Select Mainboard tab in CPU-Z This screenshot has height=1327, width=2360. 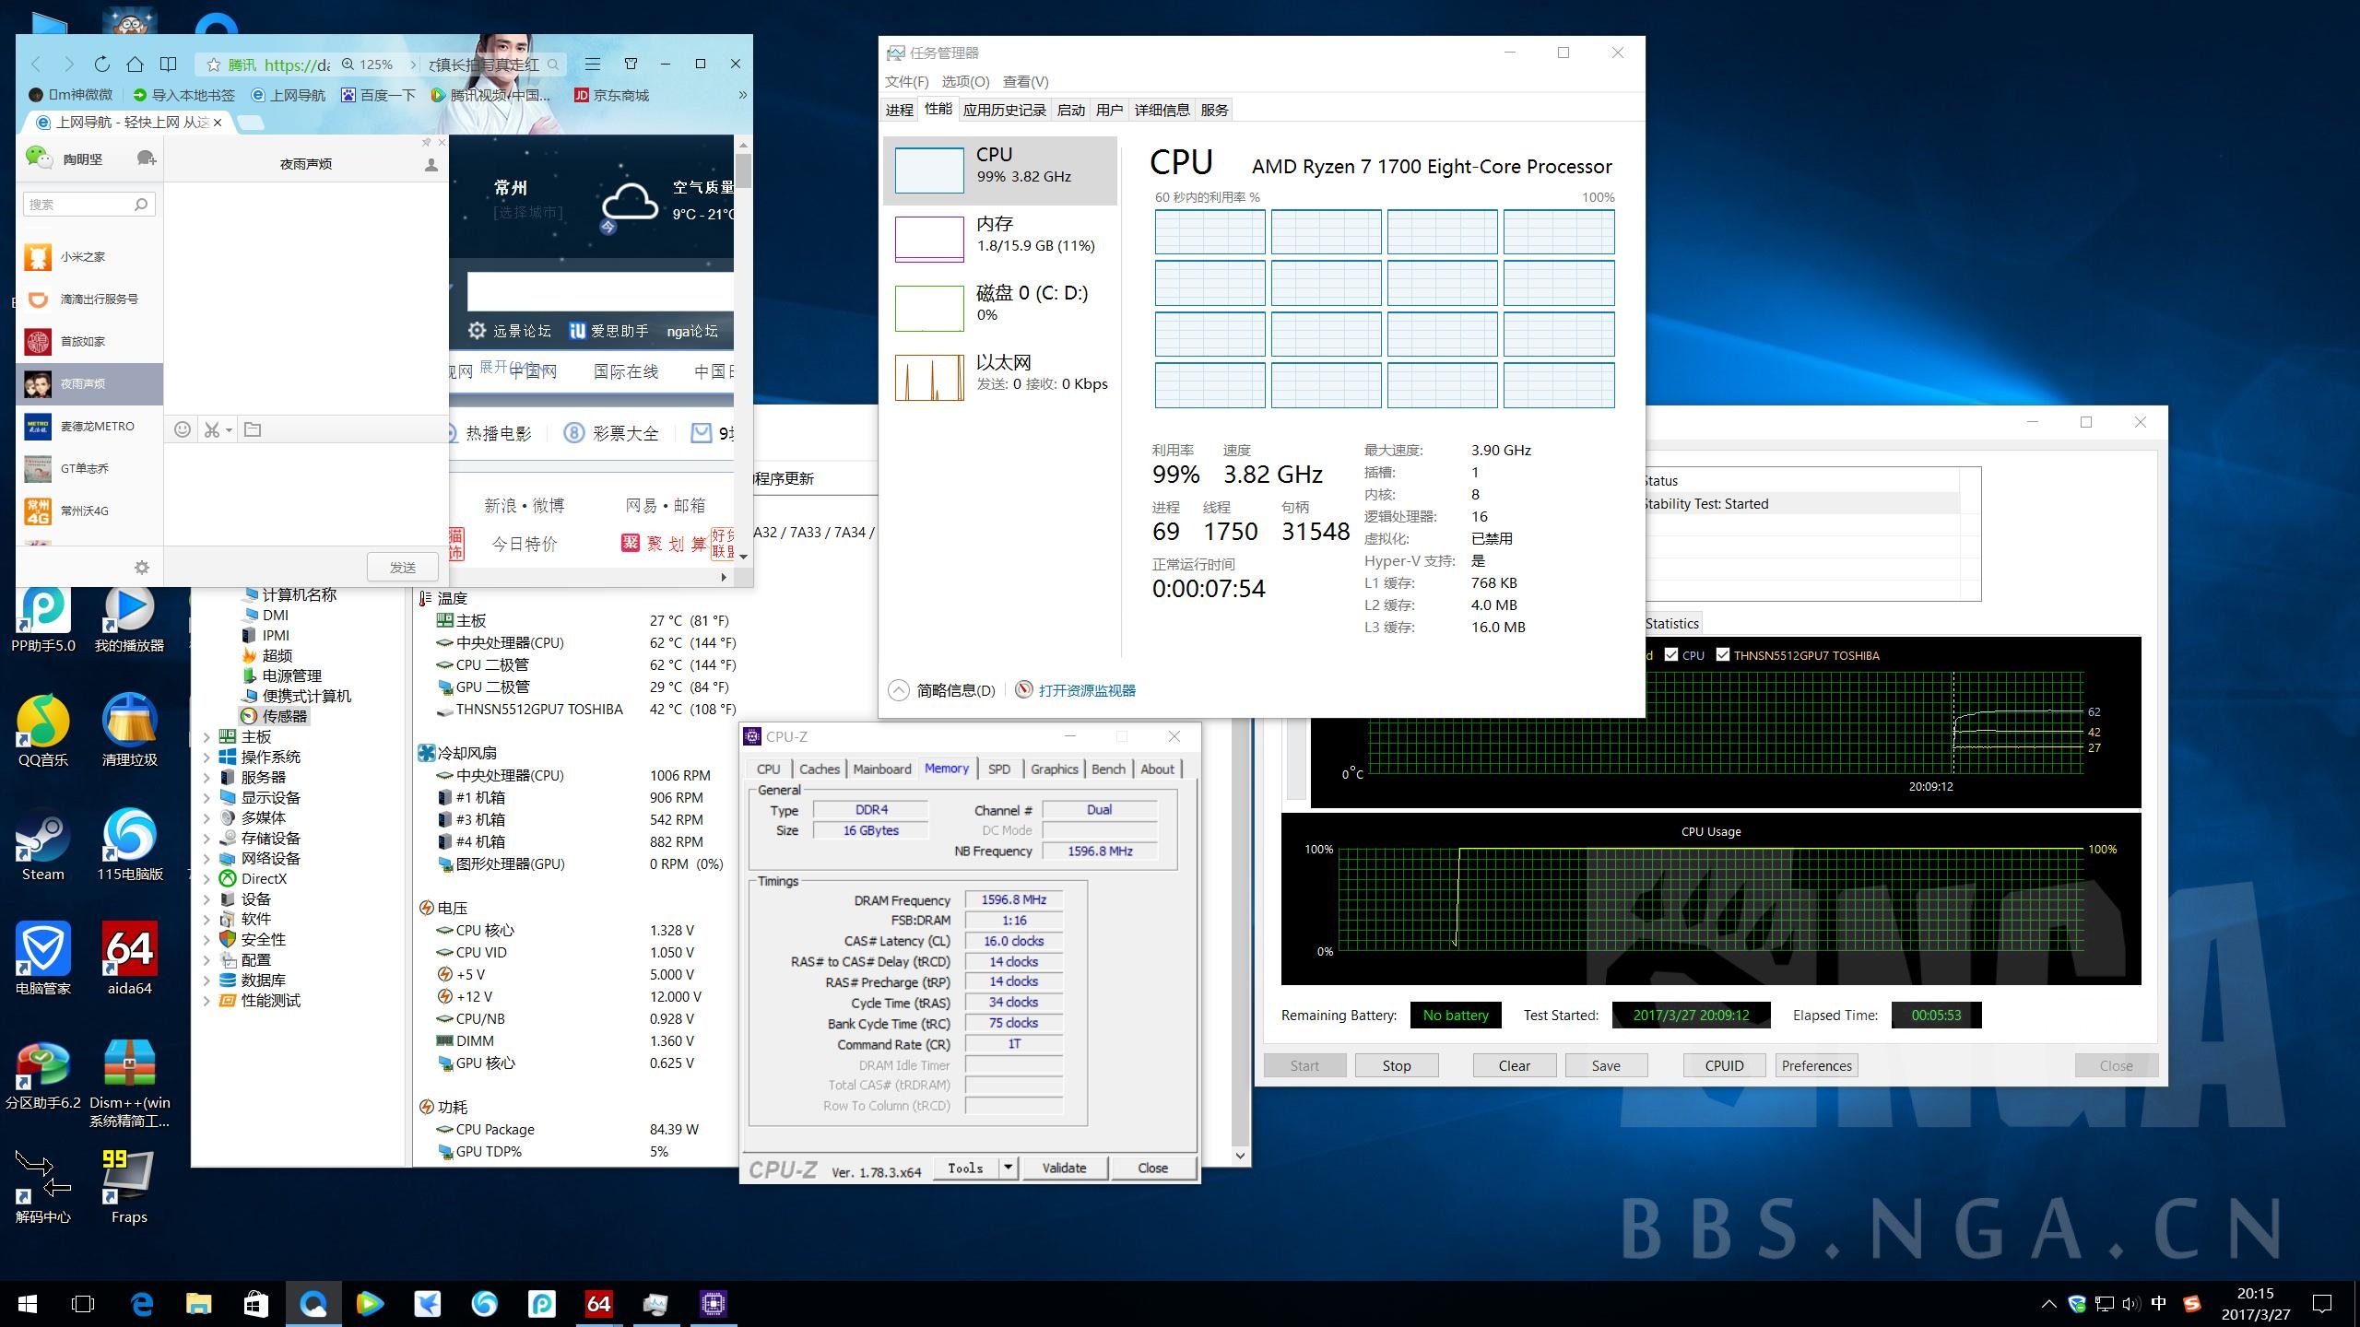pyautogui.click(x=881, y=769)
